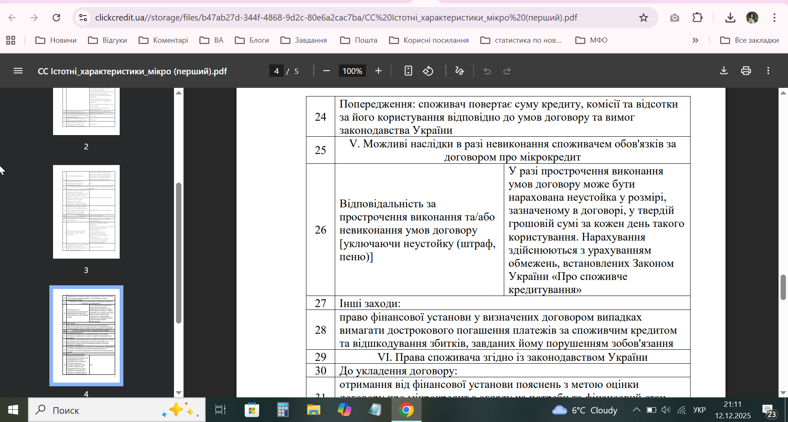The height and width of the screenshot is (422, 788).
Task: Open PDF viewer more actions menu
Action: pyautogui.click(x=768, y=71)
